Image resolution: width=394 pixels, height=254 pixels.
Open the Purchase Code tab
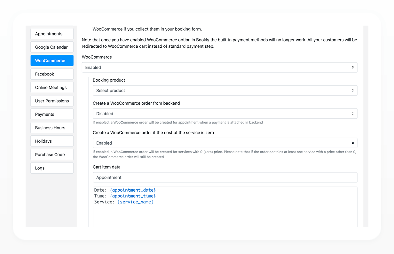tap(52, 155)
